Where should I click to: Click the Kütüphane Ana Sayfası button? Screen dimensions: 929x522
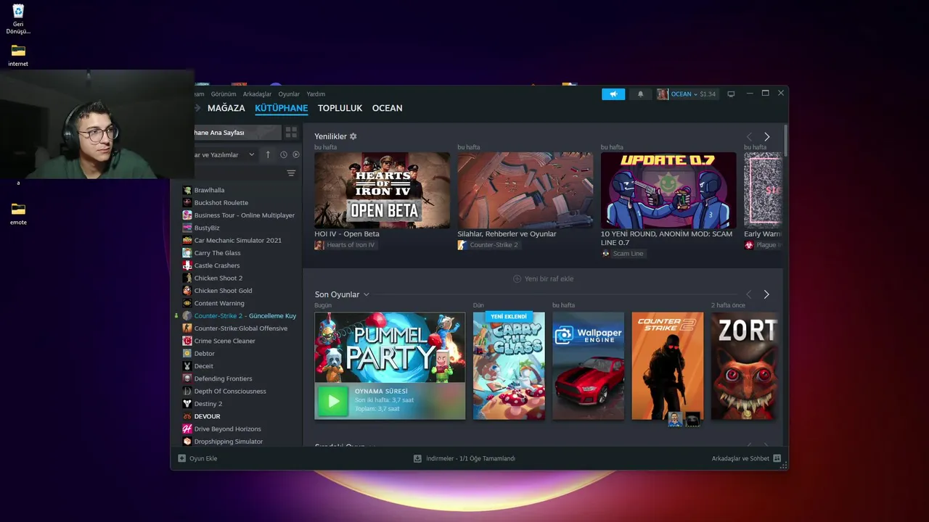pos(237,133)
